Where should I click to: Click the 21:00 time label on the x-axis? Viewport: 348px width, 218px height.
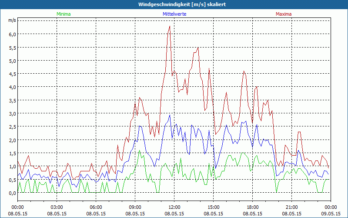click(x=291, y=208)
